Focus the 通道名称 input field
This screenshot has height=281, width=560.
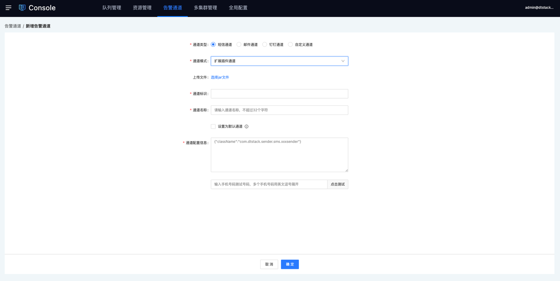(280, 110)
